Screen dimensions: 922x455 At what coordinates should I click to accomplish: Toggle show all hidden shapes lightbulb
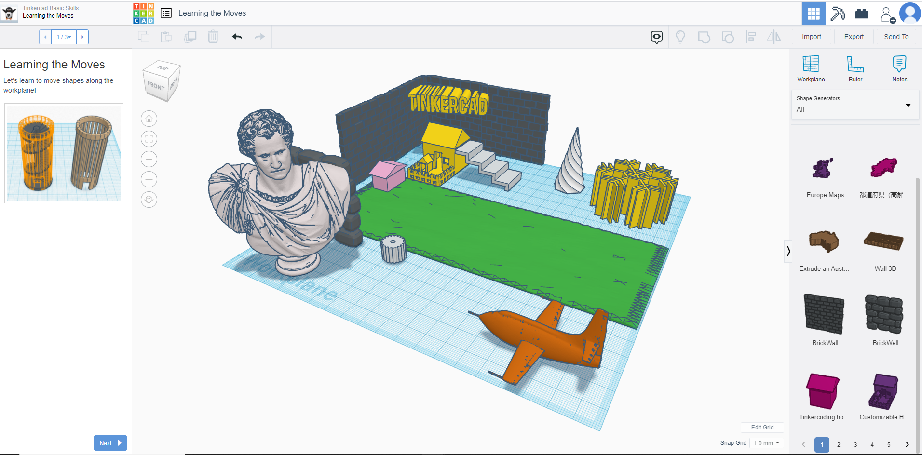[x=680, y=37]
